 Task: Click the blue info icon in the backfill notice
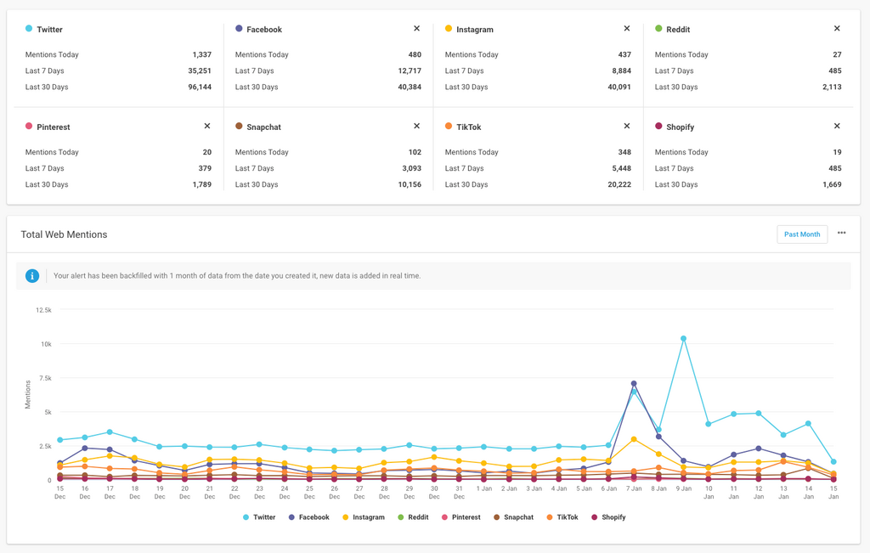pos(32,276)
